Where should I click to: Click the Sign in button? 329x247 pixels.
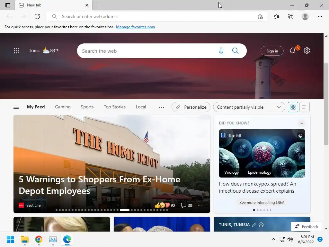tap(272, 51)
